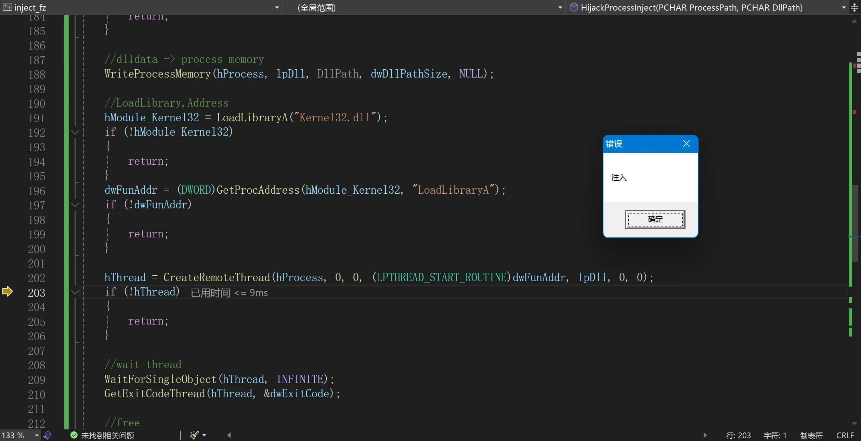The height and width of the screenshot is (441, 861).
Task: Click the code cleanup broom icon
Action: point(194,435)
